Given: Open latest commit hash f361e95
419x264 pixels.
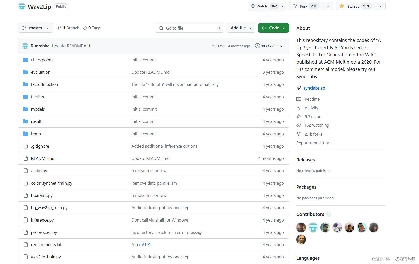Looking at the screenshot, I should click(x=219, y=46).
